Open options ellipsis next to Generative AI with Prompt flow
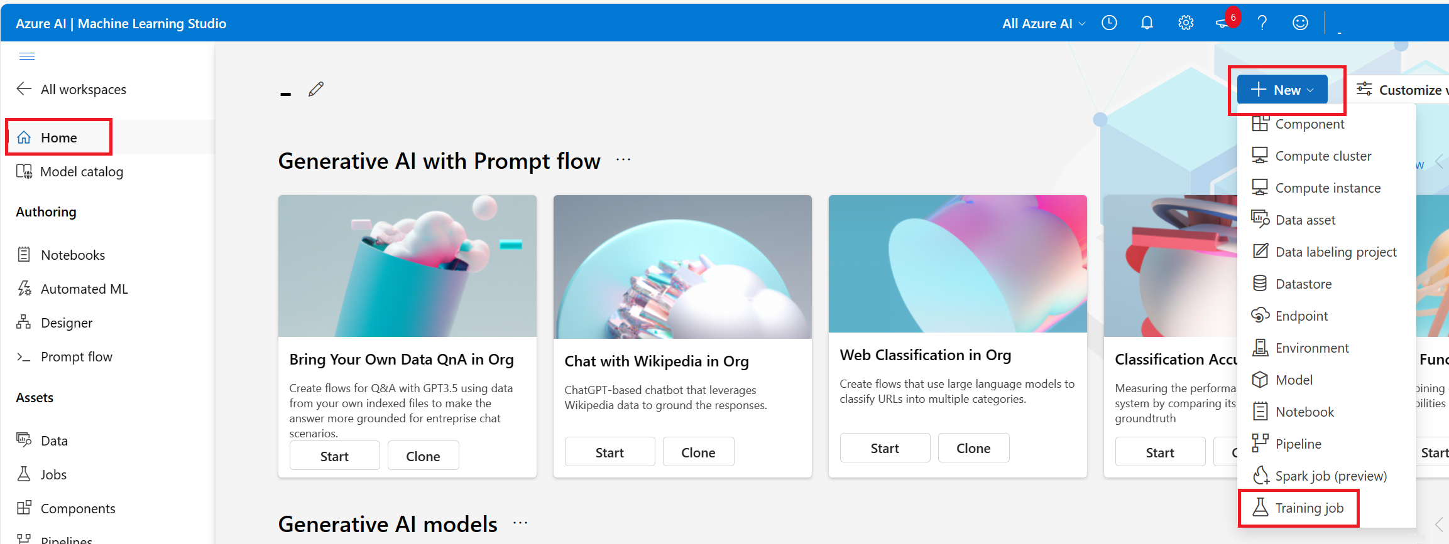Viewport: 1449px width, 544px height. 623,160
